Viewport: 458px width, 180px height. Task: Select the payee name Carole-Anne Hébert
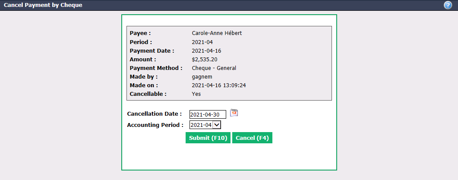[x=217, y=33]
